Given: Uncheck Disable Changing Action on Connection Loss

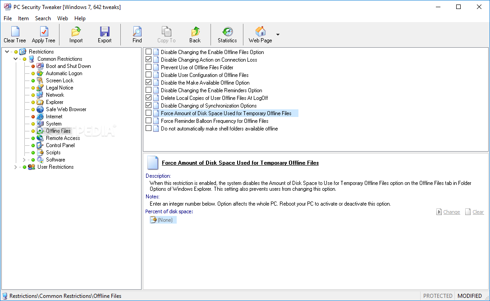Looking at the screenshot, I should click(x=149, y=59).
